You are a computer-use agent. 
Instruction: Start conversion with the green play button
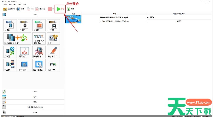point(60,9)
